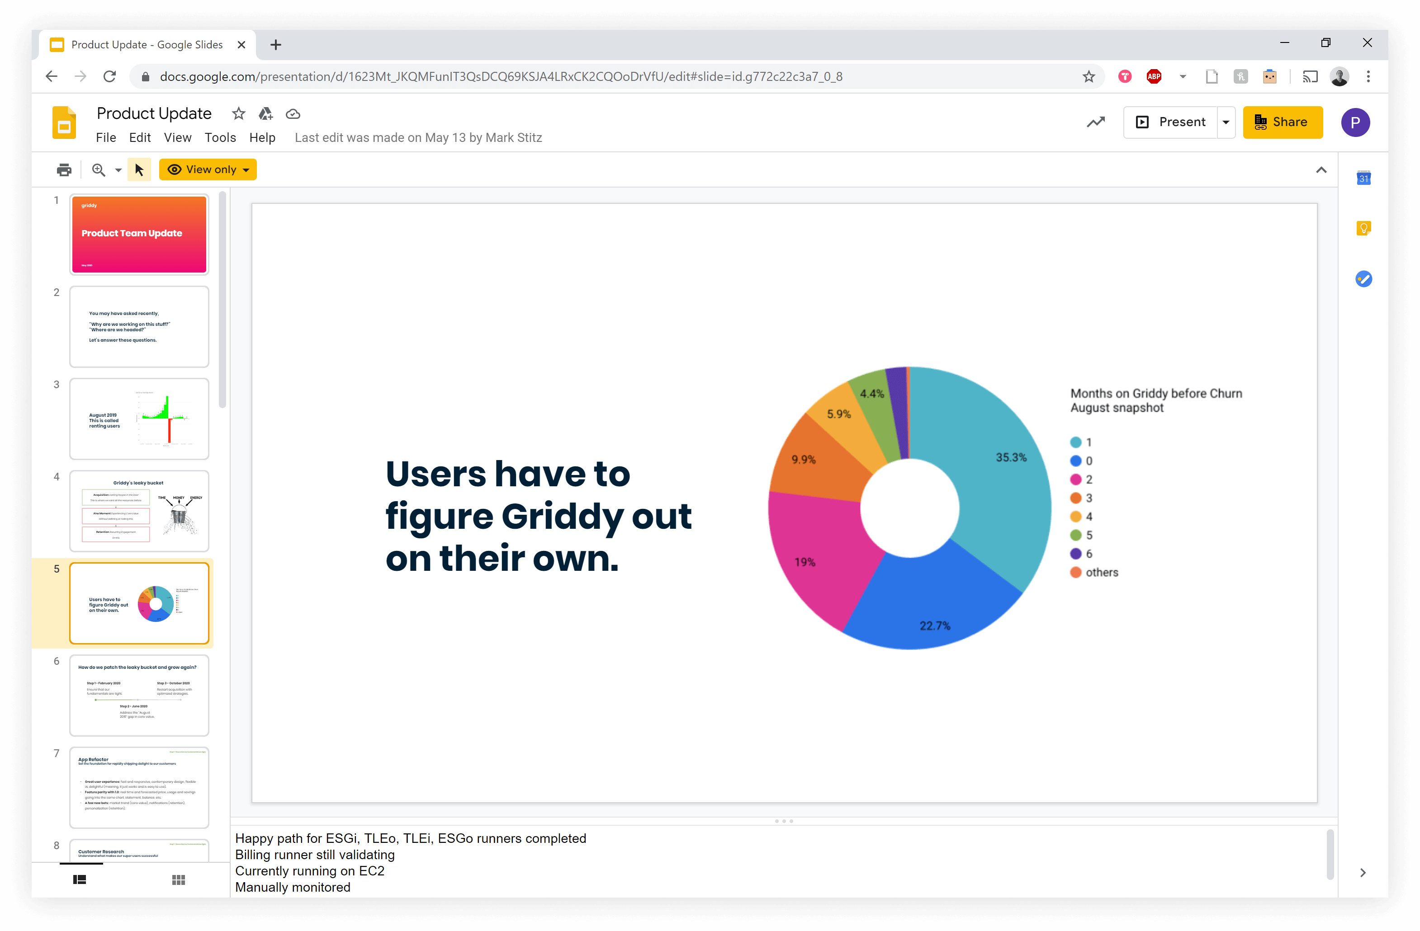The width and height of the screenshot is (1420, 931).
Task: Open the activity dashboard trend icon
Action: [x=1095, y=122]
